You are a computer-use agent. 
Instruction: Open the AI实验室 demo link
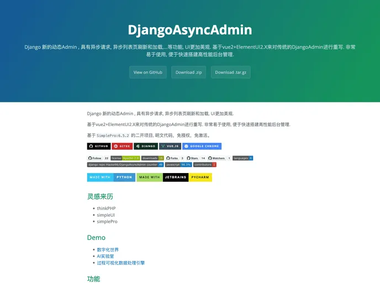105,256
